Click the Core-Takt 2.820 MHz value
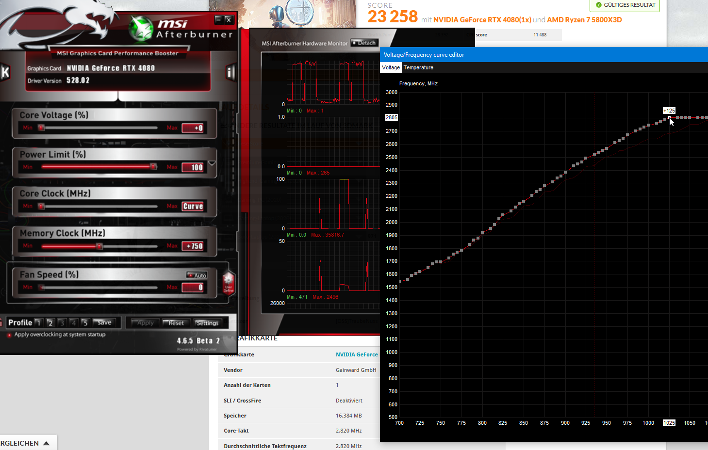This screenshot has width=708, height=450. pyautogui.click(x=348, y=431)
